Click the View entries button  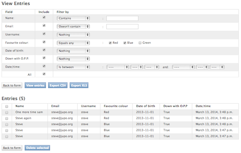pos(35,86)
